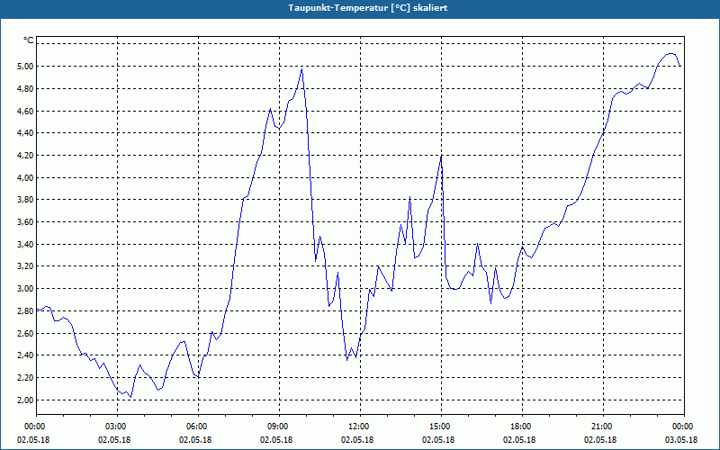Image resolution: width=720 pixels, height=450 pixels.
Task: Click the 02.05.18 date under 06:00
Action: click(x=195, y=440)
